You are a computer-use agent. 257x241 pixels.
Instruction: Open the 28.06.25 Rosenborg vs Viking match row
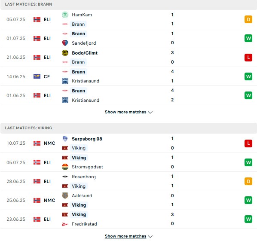coord(128,181)
